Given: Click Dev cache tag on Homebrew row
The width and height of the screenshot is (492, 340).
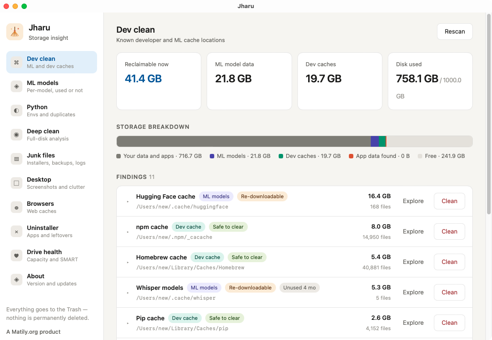Looking at the screenshot, I should [x=207, y=257].
